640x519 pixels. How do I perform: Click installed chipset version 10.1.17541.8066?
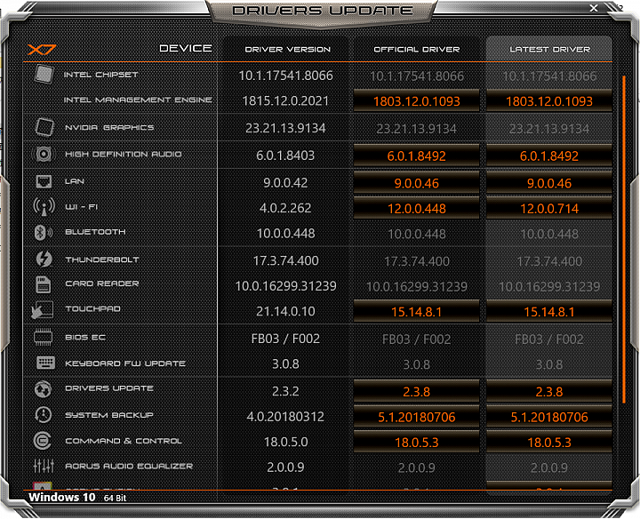(x=285, y=76)
